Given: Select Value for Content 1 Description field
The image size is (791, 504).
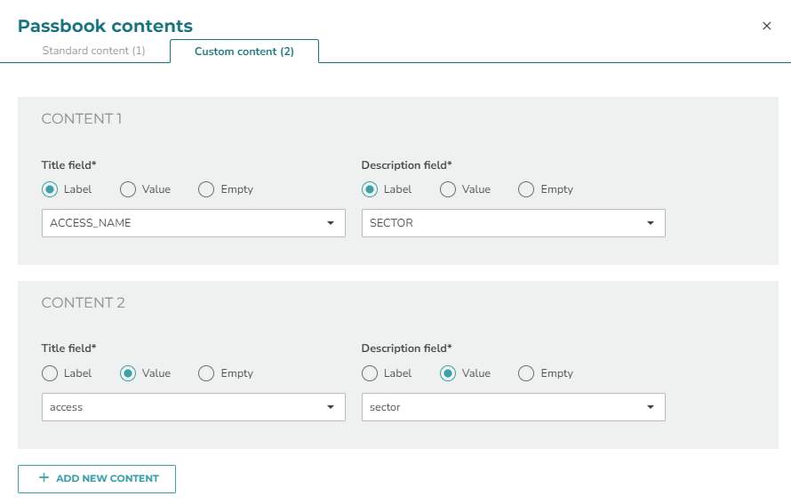Looking at the screenshot, I should 447,189.
